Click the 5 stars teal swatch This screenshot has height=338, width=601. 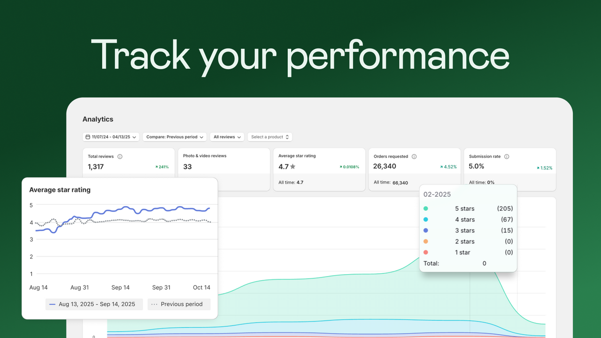[426, 208]
